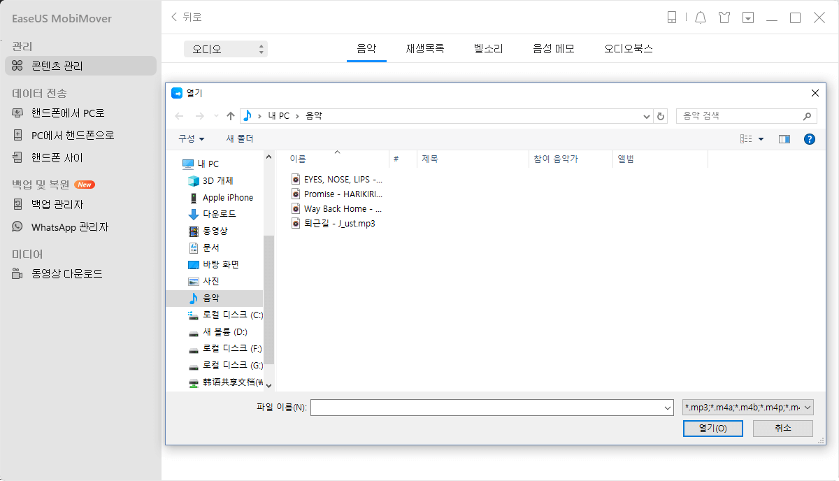
Task: Open the 오디오 category dropdown
Action: tap(226, 49)
